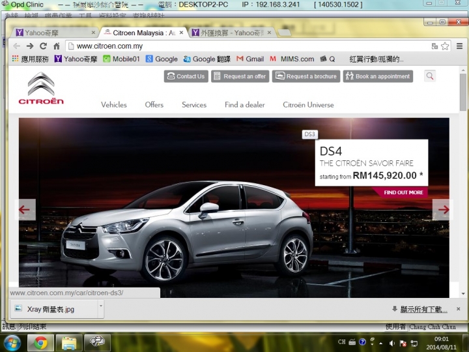
Task: Click the network tray icon
Action: coord(414,343)
